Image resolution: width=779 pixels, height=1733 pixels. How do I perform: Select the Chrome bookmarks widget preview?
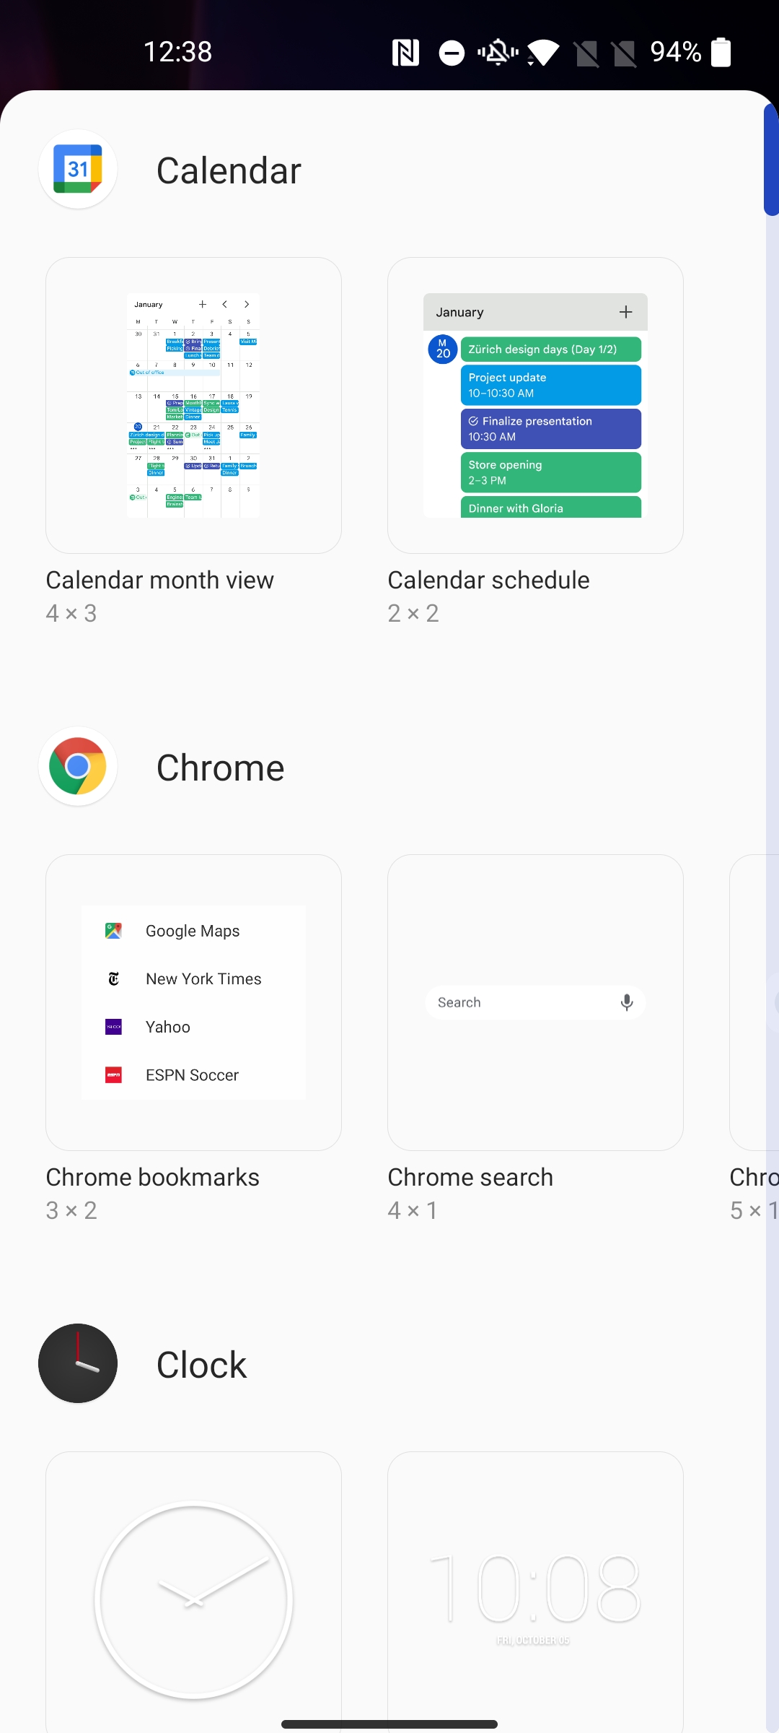click(193, 1002)
